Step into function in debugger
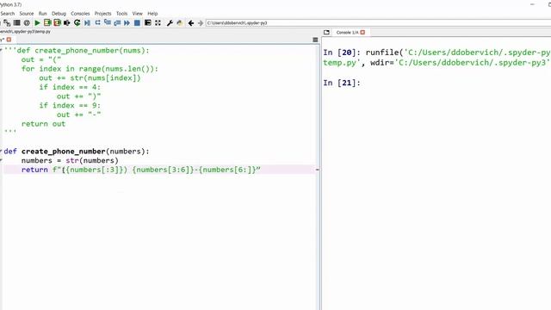Screen dimensions: 551x310 pyautogui.click(x=107, y=23)
